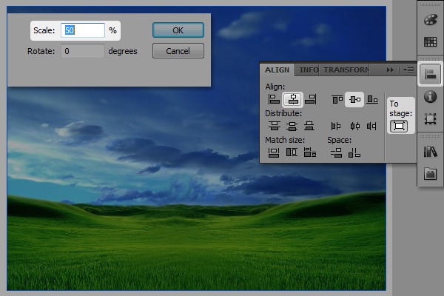Distribute bottom edge icon
444x296 pixels.
[x=309, y=126]
